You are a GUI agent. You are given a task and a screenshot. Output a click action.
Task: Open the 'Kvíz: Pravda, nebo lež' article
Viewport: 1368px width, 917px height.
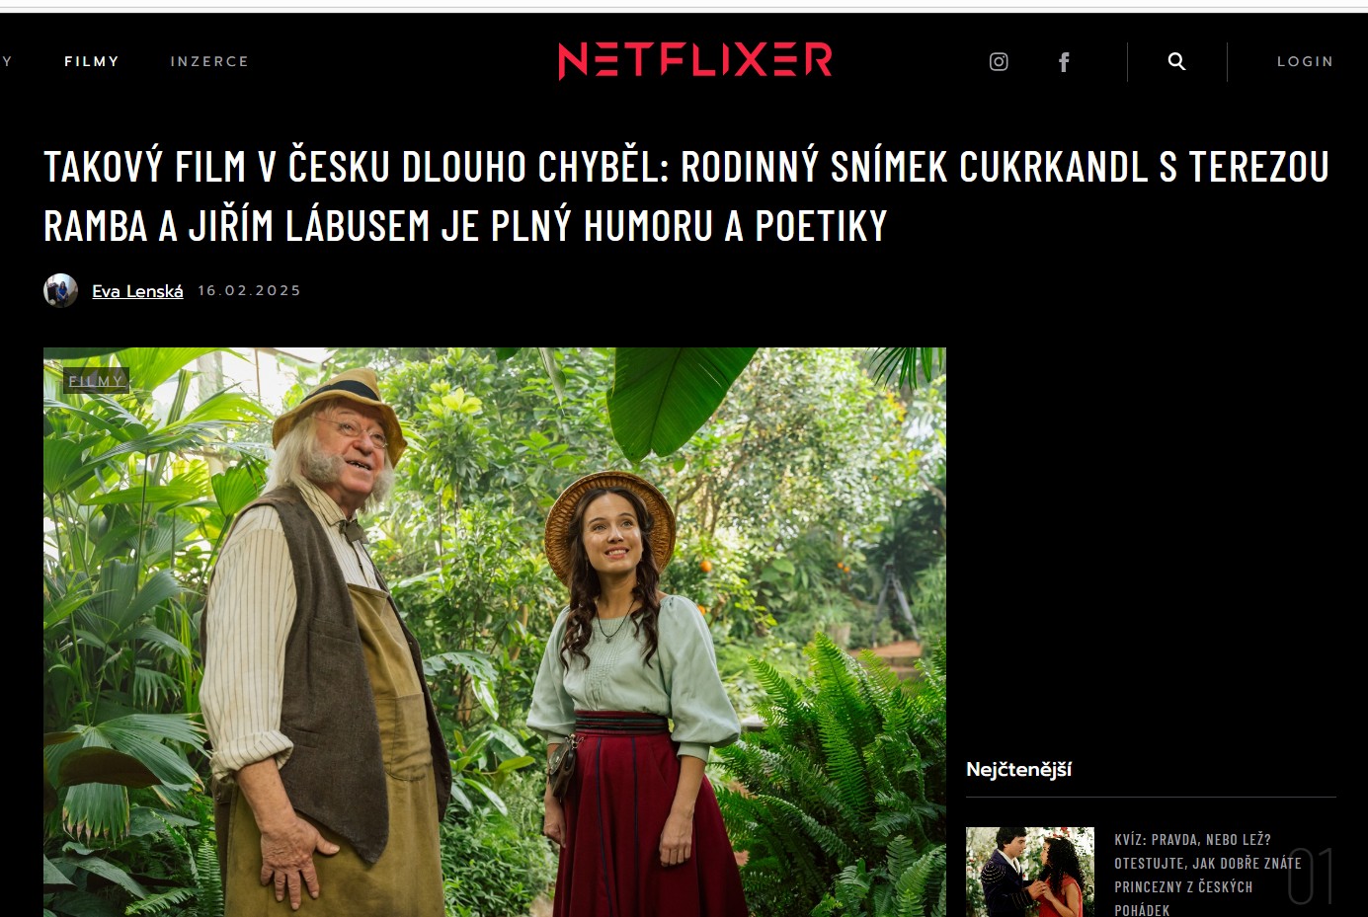point(1207,875)
